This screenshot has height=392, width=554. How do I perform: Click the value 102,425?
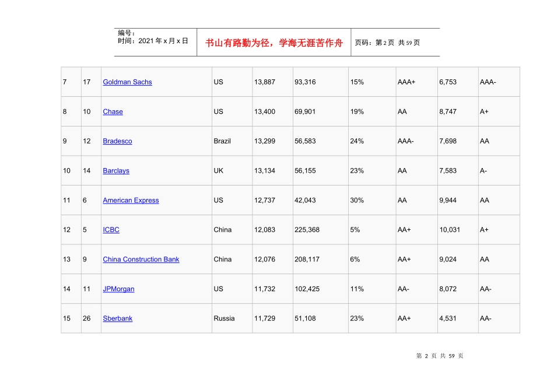(307, 289)
